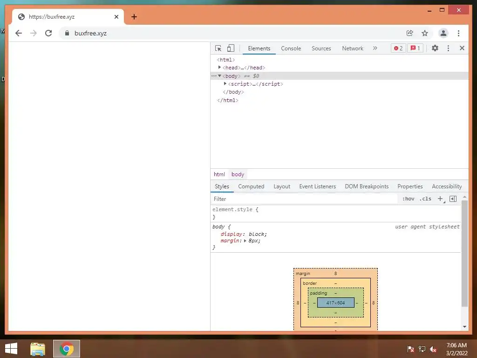
Task: Open the Layout pane tab
Action: (x=282, y=186)
